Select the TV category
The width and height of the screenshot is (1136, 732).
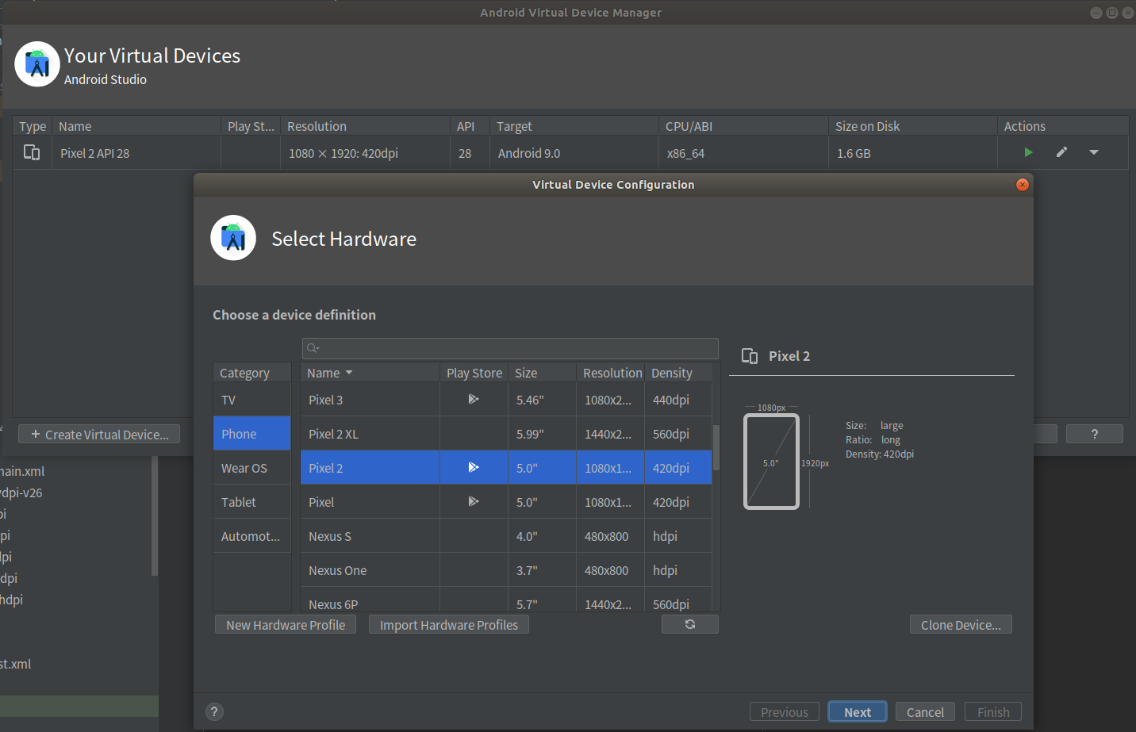[x=252, y=400]
